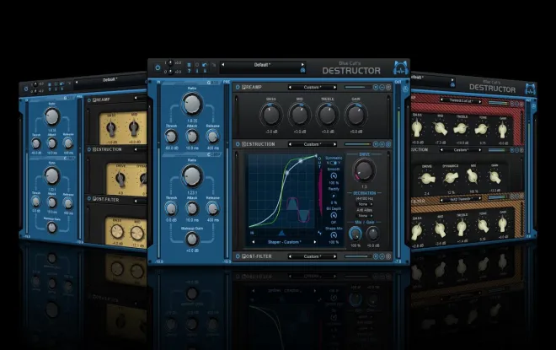Select previous shaper before Shaper - Custom
The image size is (556, 350).
[254, 242]
